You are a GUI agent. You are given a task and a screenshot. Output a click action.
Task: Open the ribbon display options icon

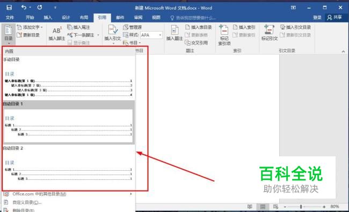[293, 7]
